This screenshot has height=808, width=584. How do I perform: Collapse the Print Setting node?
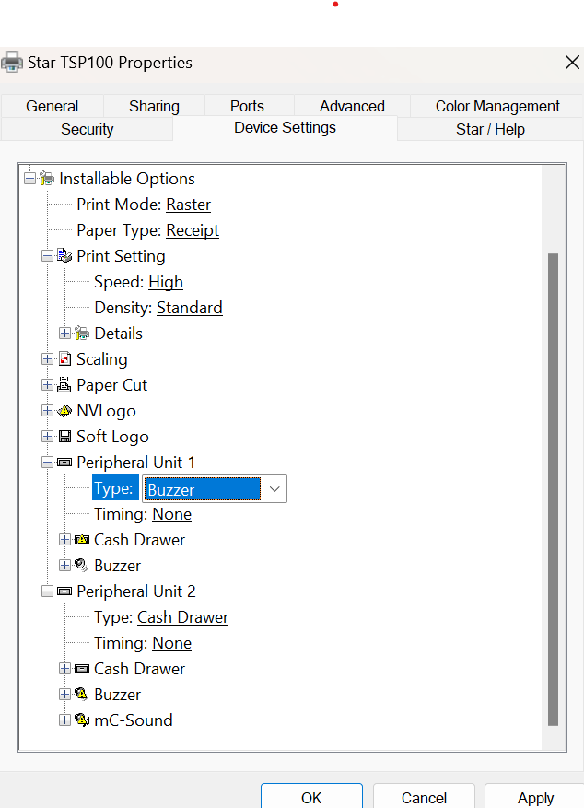coord(47,256)
